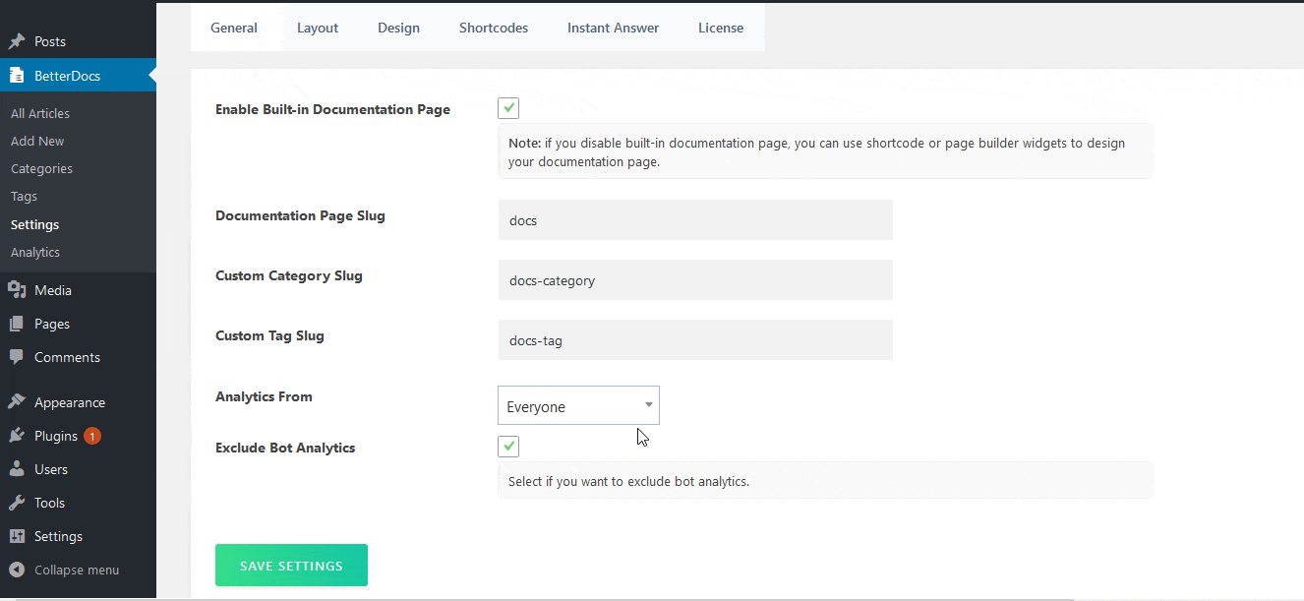This screenshot has width=1304, height=601.
Task: Click the Appearance paintbrush icon
Action: (x=17, y=402)
